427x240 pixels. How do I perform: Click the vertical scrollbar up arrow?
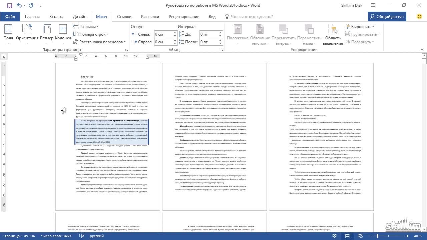[x=424, y=56]
